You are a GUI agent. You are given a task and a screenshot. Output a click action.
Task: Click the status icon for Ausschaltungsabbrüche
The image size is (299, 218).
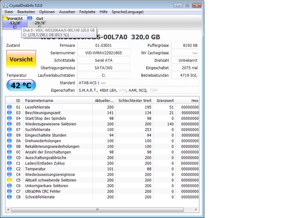tap(9, 157)
